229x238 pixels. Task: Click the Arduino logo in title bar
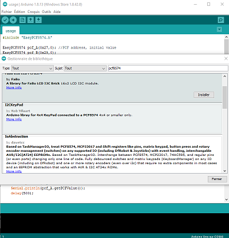point(5,4)
